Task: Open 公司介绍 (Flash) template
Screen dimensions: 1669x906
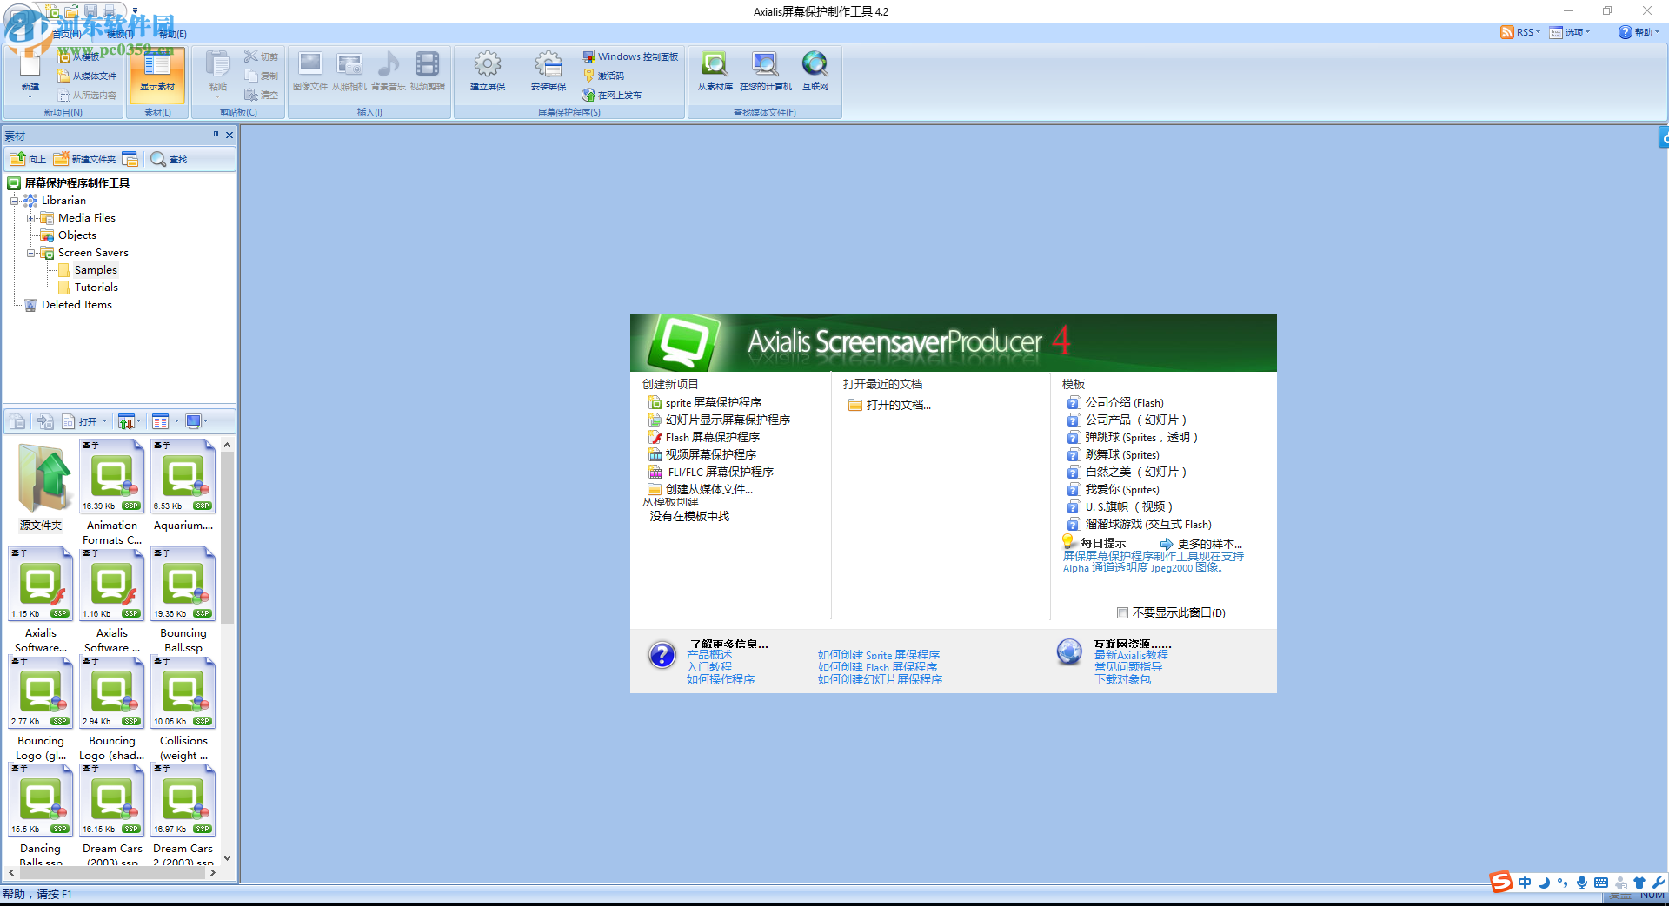Action: click(1121, 402)
